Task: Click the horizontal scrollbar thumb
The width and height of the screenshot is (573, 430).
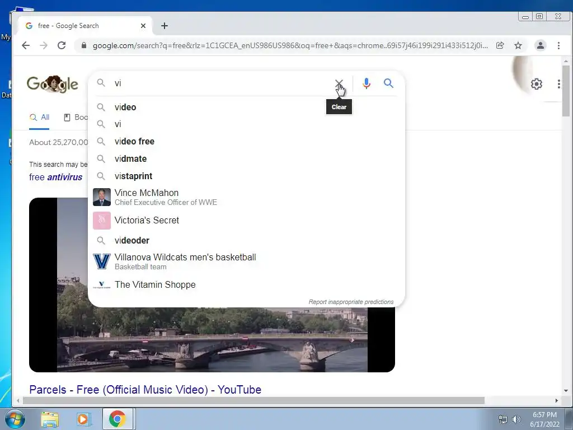Action: (x=253, y=401)
